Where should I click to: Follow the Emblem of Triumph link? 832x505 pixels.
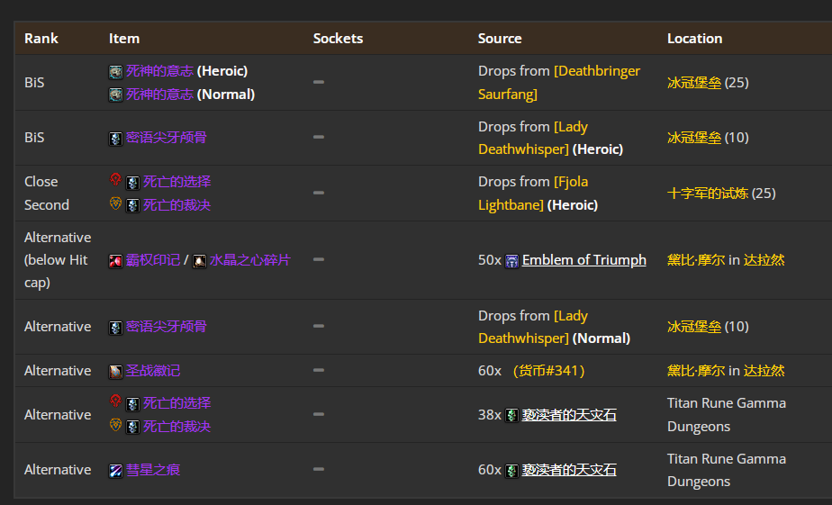tap(583, 260)
